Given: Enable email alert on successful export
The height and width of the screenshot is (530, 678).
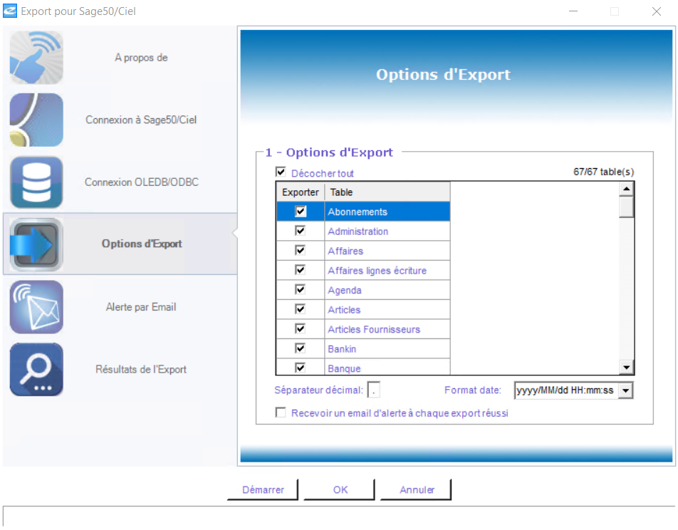Looking at the screenshot, I should 281,412.
